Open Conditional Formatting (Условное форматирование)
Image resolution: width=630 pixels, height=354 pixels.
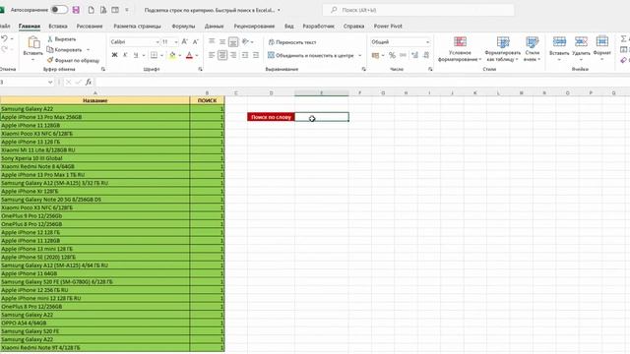460,49
